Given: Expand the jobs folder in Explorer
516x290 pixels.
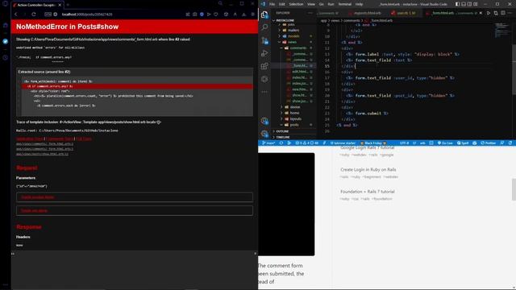Looking at the screenshot, I should [x=291, y=24].
